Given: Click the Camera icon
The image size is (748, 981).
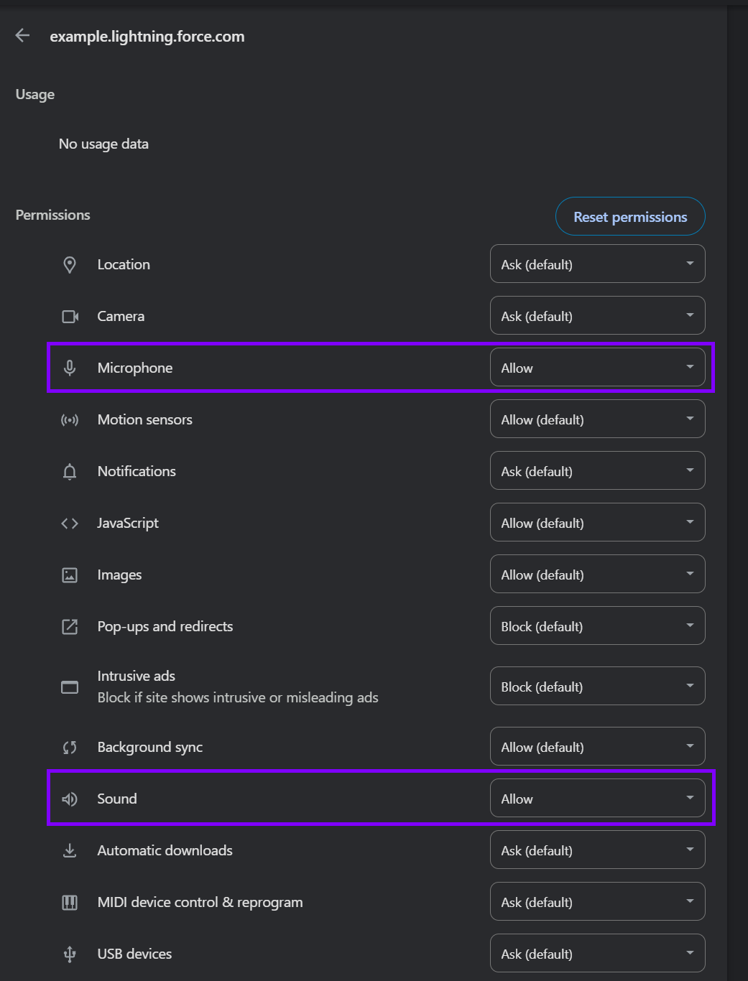Looking at the screenshot, I should coord(70,317).
